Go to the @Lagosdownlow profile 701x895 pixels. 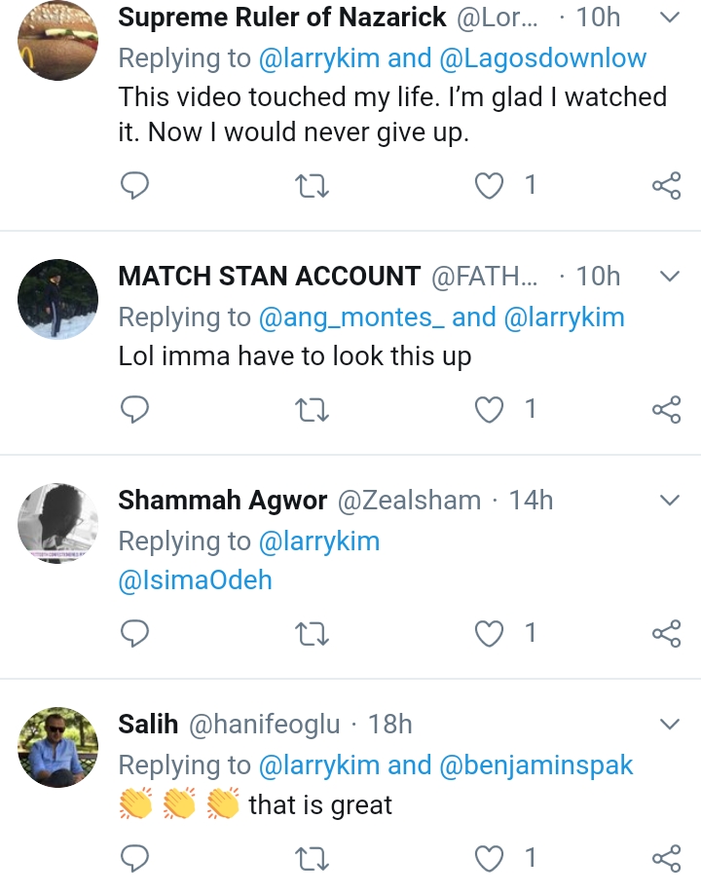coord(542,58)
